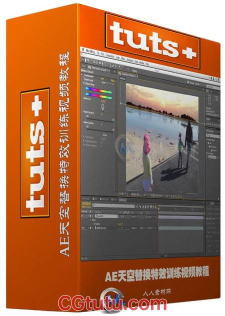Click the Master Saturation slider track

tap(100, 120)
